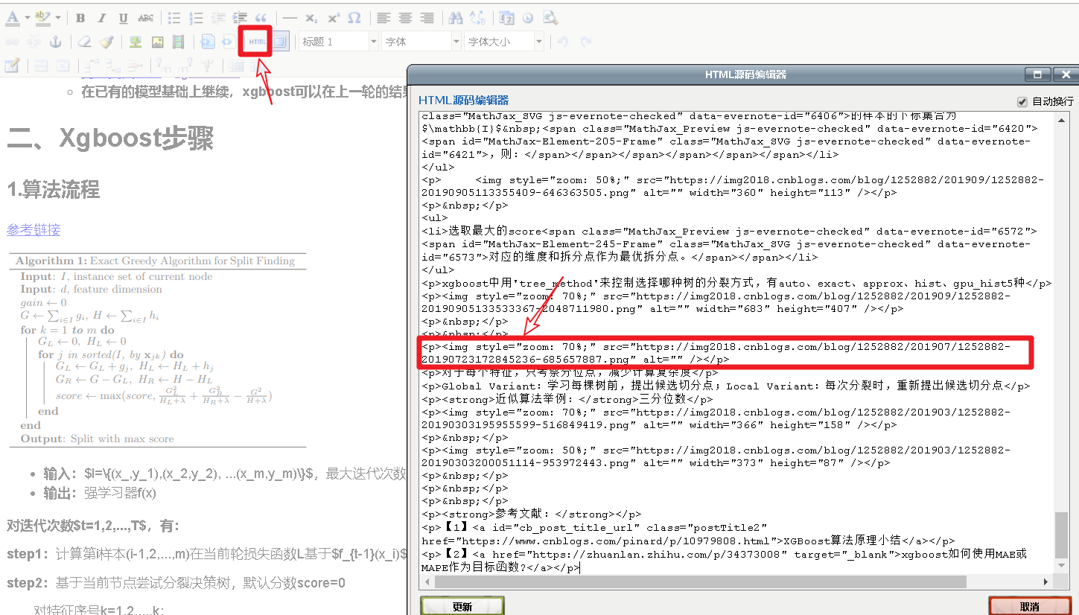
Task: Open the text color picker arrow
Action: click(27, 17)
